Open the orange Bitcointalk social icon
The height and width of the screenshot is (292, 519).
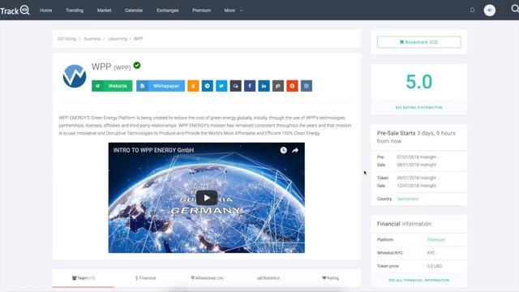(193, 86)
